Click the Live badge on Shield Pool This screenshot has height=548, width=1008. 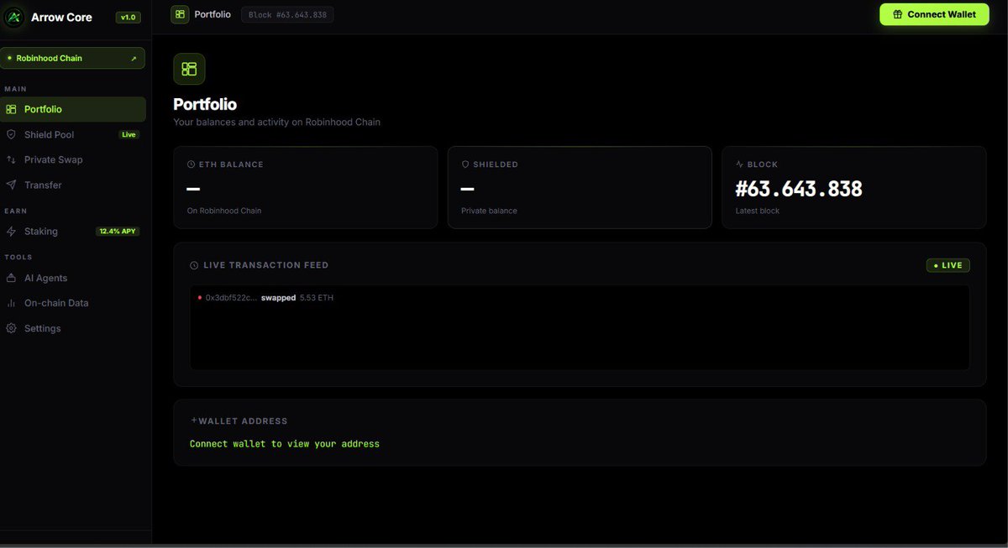click(x=129, y=134)
